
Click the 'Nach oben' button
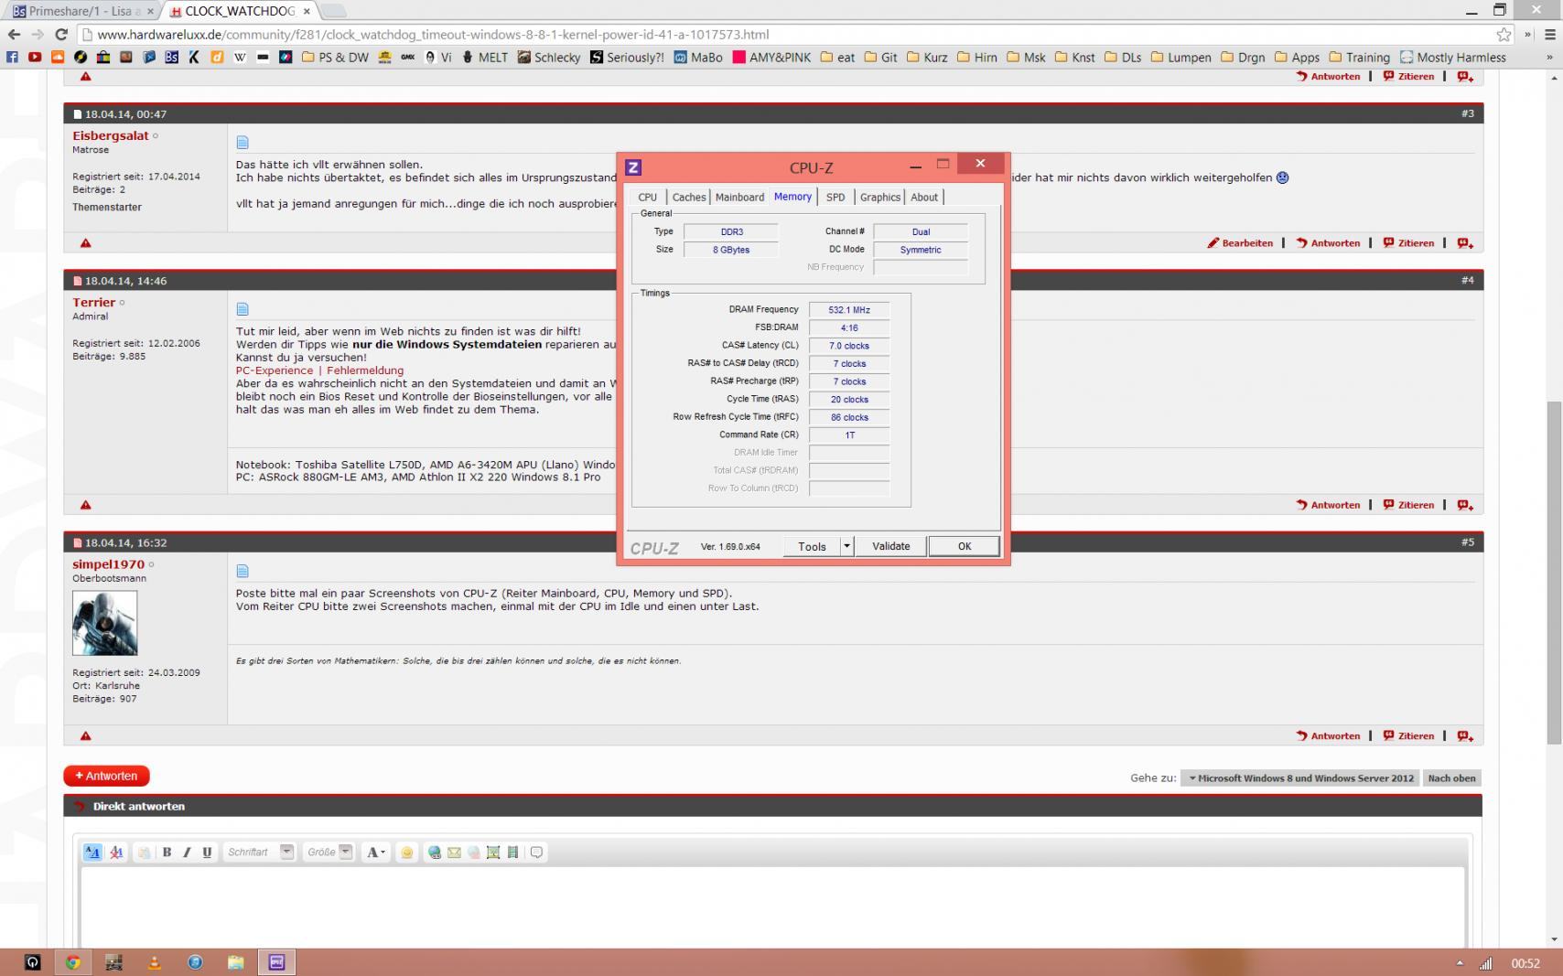(1451, 778)
